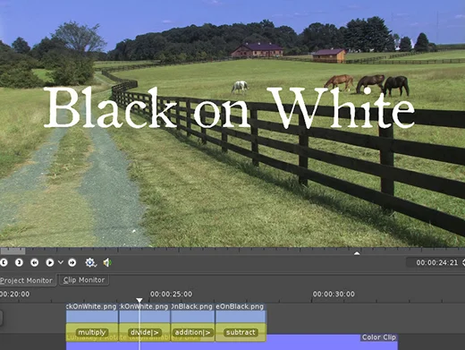Expand the play options dropdown arrow

click(61, 262)
